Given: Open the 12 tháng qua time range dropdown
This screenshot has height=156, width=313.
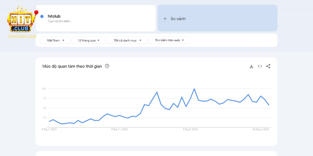Looking at the screenshot, I should pos(89,40).
